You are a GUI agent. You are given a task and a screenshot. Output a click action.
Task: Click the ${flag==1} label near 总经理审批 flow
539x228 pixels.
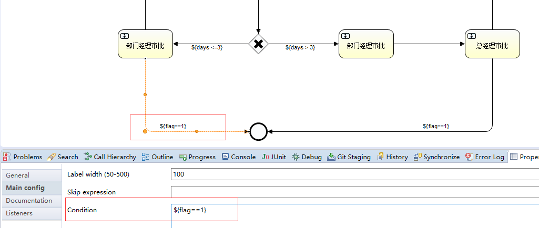click(x=436, y=127)
